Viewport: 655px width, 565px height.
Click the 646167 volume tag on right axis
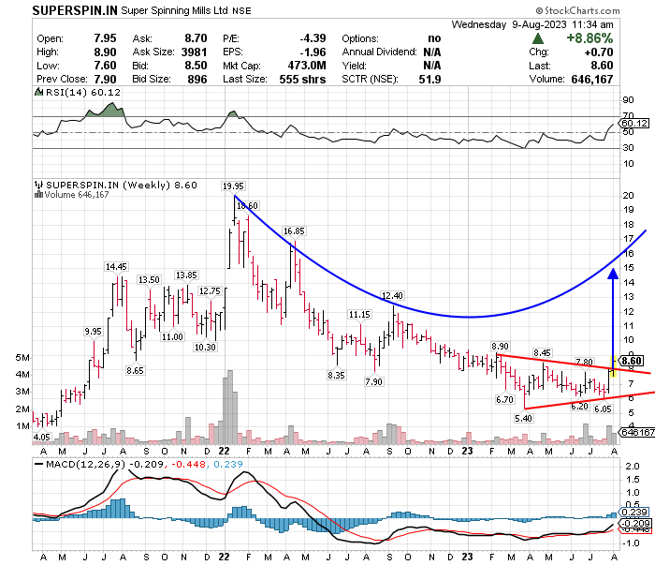coord(637,432)
